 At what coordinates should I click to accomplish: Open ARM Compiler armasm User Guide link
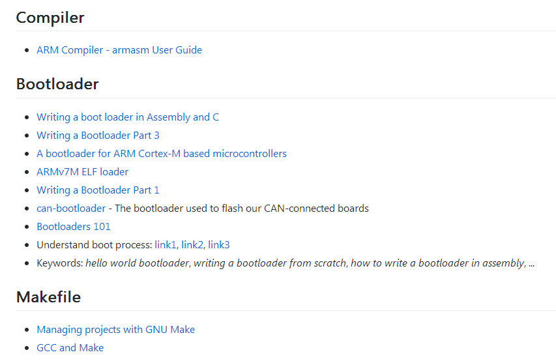point(119,50)
